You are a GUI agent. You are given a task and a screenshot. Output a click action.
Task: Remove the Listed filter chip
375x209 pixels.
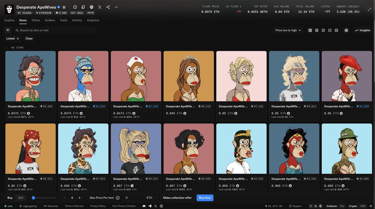click(x=18, y=38)
